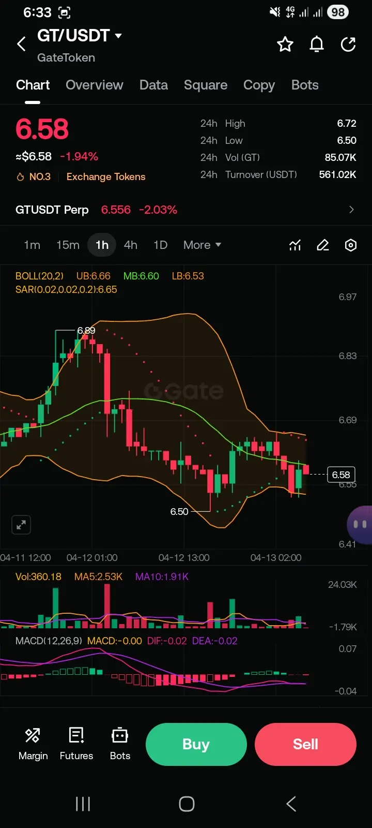The image size is (372, 828).
Task: Tap the DEA:-0.02 MACD value
Action: 215,641
